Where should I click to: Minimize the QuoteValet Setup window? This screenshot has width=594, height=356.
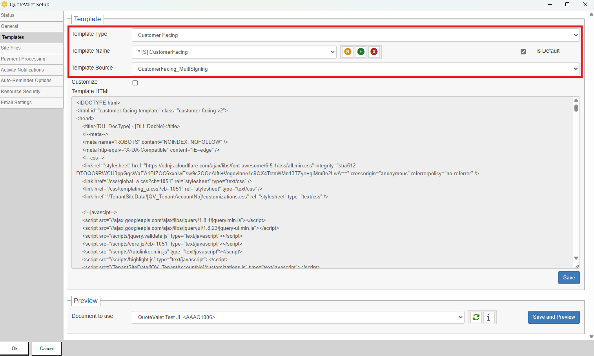click(550, 4)
